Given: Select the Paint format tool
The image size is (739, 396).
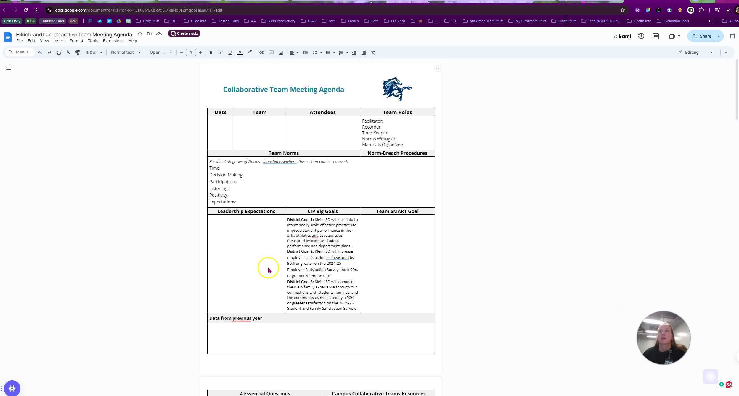Looking at the screenshot, I should 78,53.
